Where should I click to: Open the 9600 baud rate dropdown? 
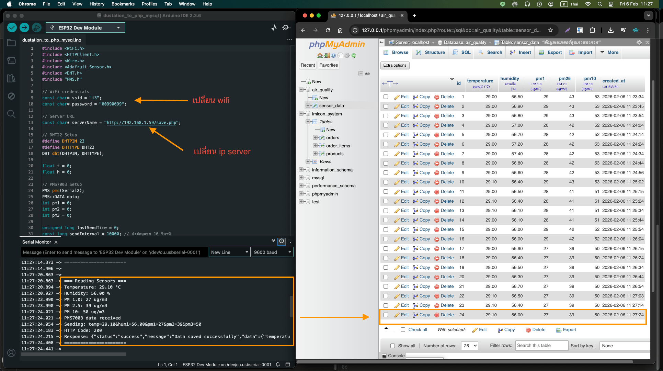point(272,252)
